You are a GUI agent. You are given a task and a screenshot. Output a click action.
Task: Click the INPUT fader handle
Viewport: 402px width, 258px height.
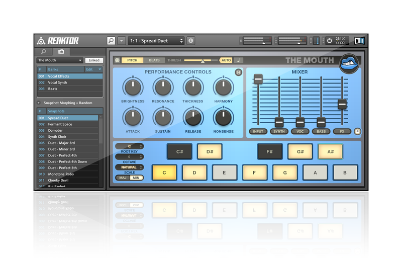coord(258,79)
